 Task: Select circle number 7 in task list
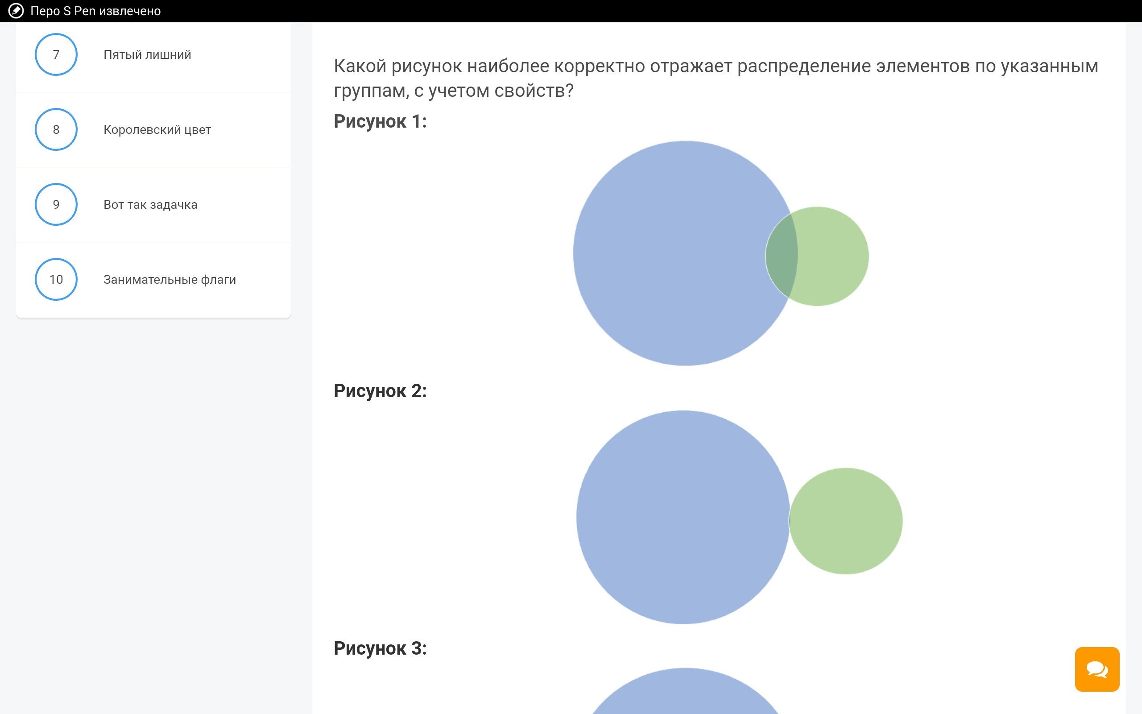[x=56, y=54]
